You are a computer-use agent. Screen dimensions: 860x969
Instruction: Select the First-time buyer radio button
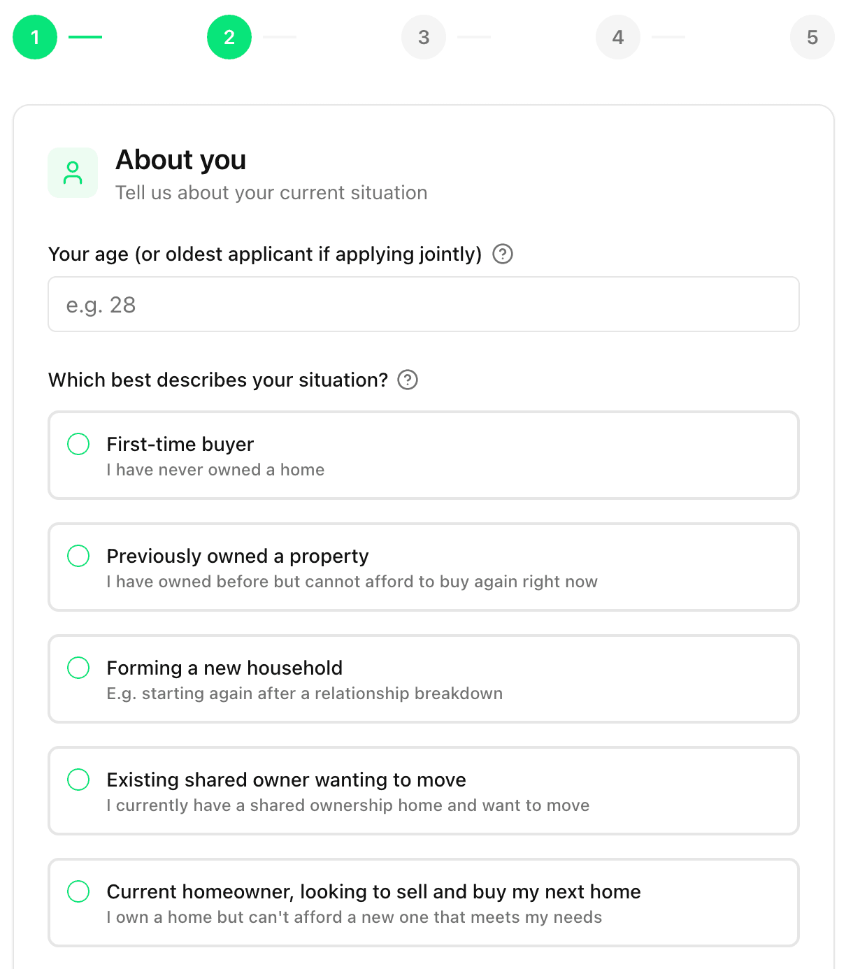pos(78,444)
